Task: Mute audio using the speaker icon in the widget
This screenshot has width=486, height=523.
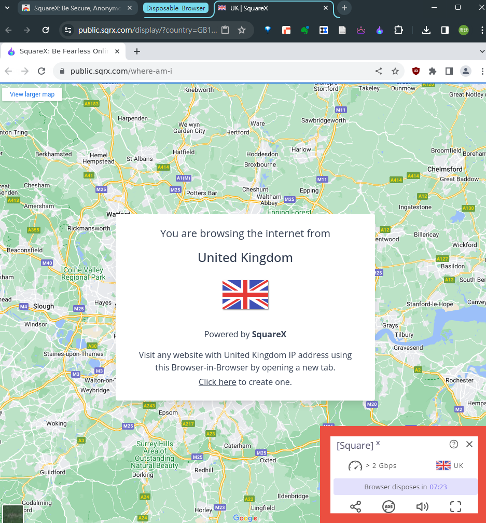Action: click(422, 506)
